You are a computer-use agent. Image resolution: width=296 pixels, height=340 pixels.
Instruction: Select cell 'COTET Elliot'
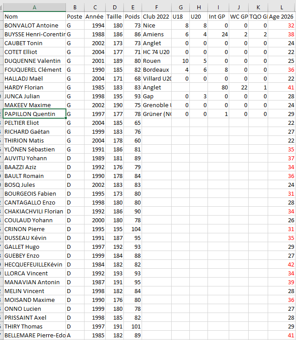pyautogui.click(x=35, y=52)
